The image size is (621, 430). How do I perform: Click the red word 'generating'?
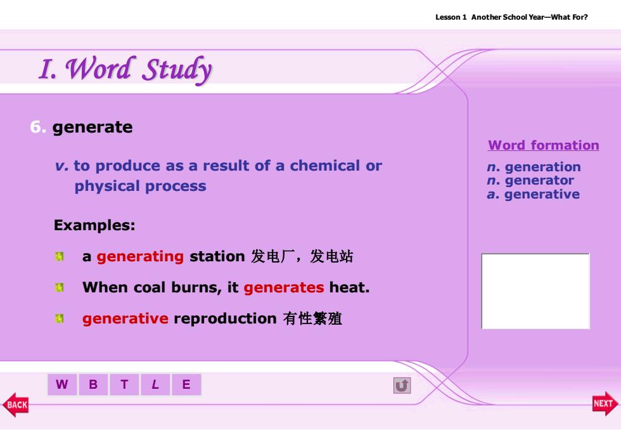coord(140,257)
